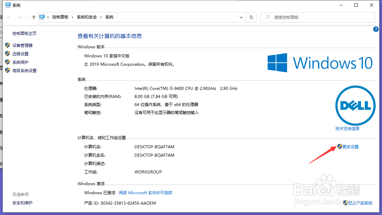Click the 没有可用于此显示器的笔或触控输入 text
This screenshot has height=215, width=382.
coord(167,113)
